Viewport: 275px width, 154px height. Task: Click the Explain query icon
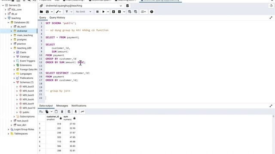[113, 12]
